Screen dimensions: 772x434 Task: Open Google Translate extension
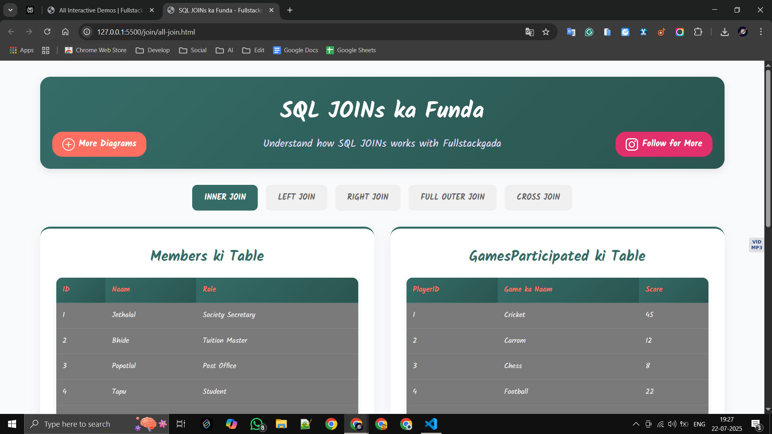[571, 32]
